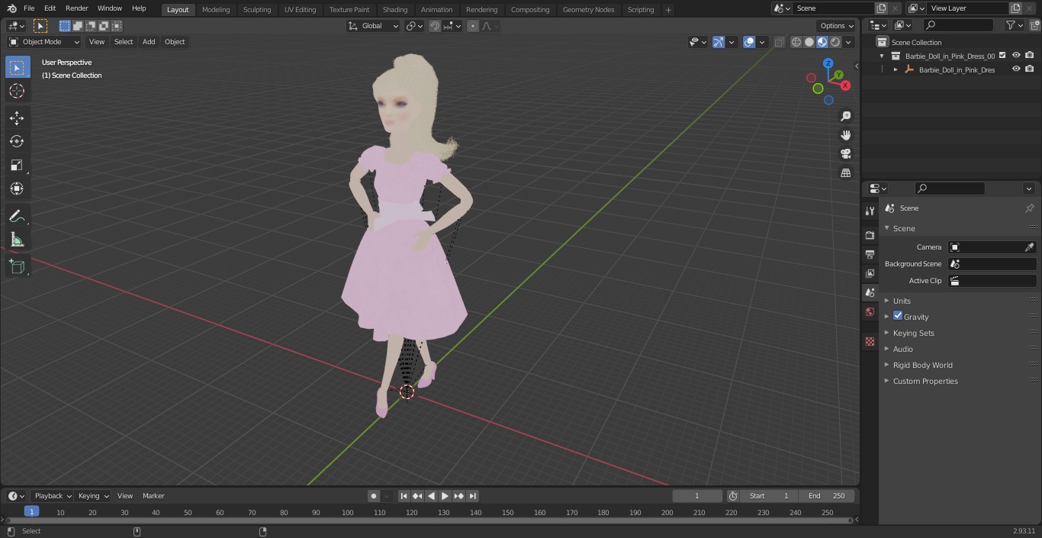The height and width of the screenshot is (538, 1042).
Task: Open the shading options dropdown arrow
Action: 848,42
